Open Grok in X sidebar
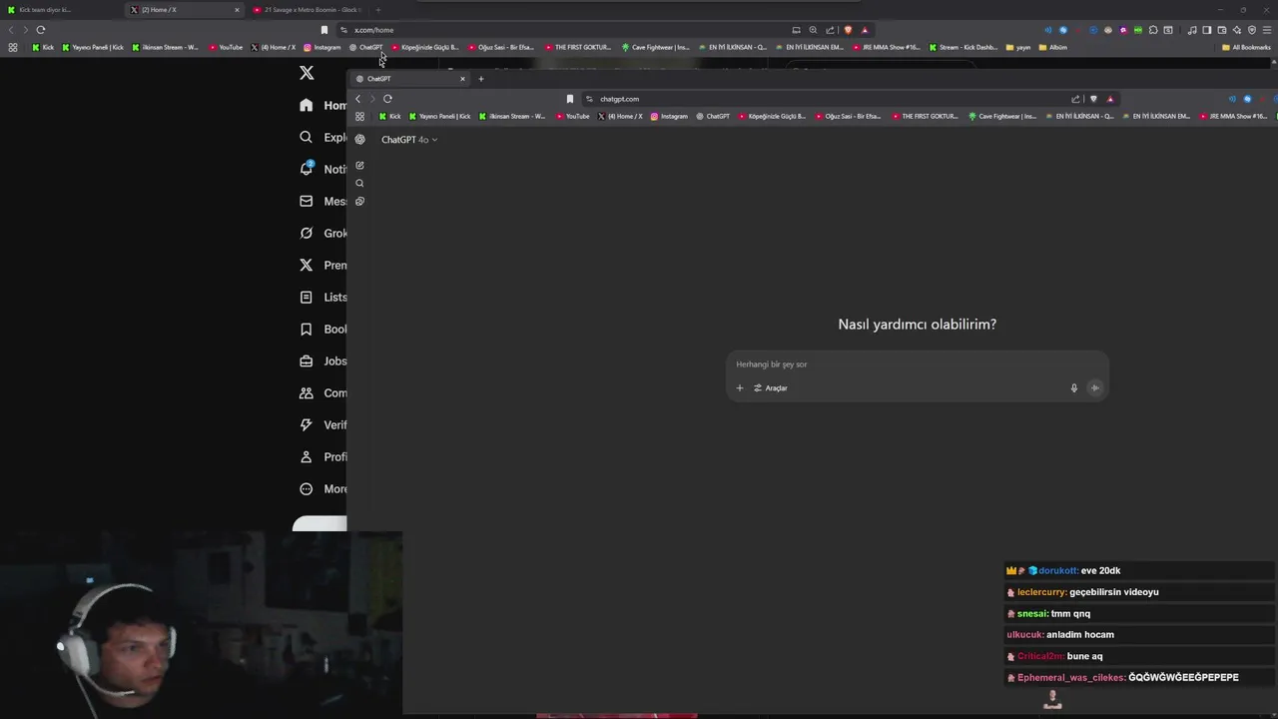This screenshot has height=719, width=1278. pos(322,233)
